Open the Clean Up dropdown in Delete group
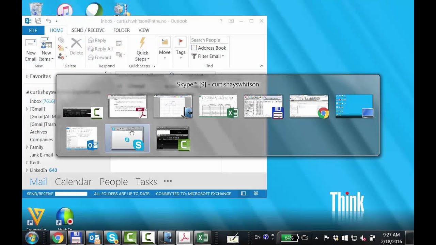Image resolution: width=436 pixels, height=245 pixels. 62,48
